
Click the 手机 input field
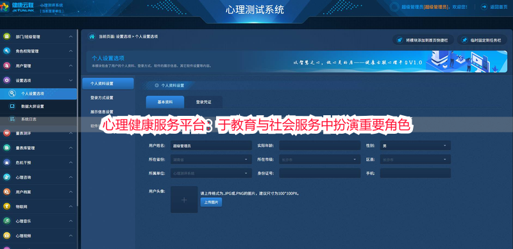point(415,173)
